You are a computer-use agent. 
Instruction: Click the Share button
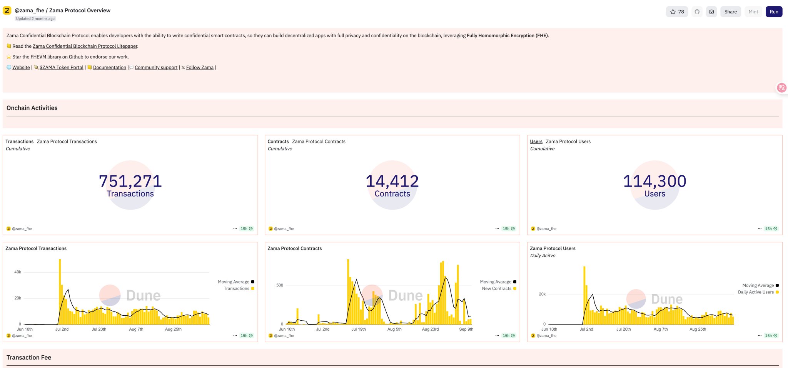[x=730, y=12]
